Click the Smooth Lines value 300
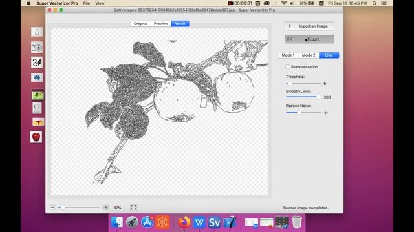414x232 pixels. (x=327, y=97)
